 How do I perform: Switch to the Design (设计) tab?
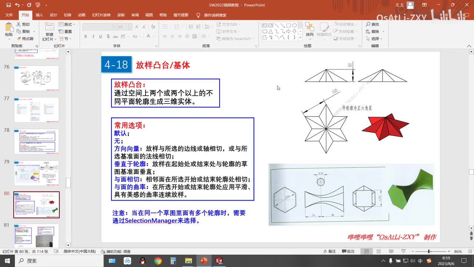coord(53,15)
